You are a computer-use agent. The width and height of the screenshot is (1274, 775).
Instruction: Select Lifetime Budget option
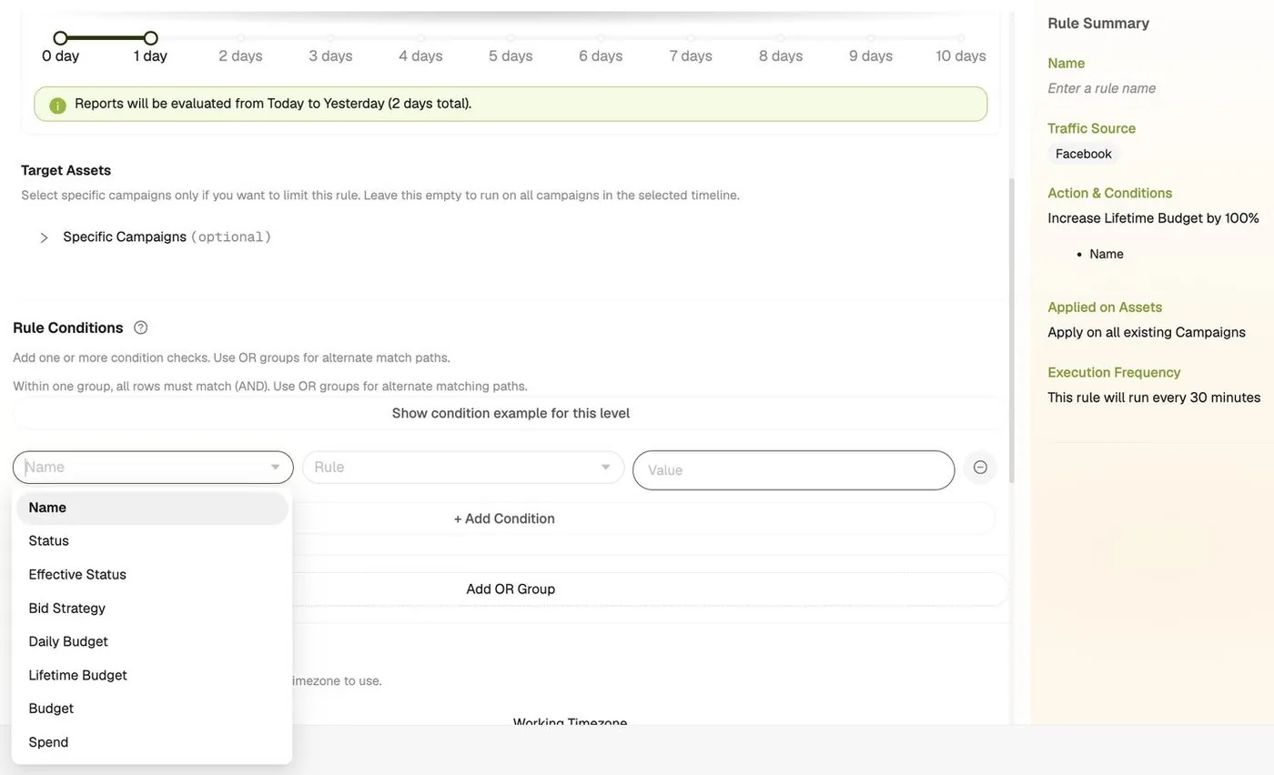coord(152,676)
